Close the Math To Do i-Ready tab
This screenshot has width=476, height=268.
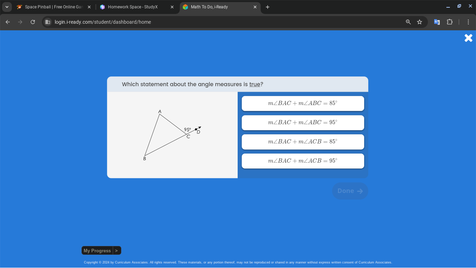pyautogui.click(x=255, y=7)
